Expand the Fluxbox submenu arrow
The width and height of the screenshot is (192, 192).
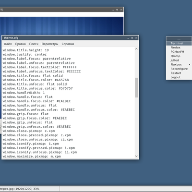190,65
